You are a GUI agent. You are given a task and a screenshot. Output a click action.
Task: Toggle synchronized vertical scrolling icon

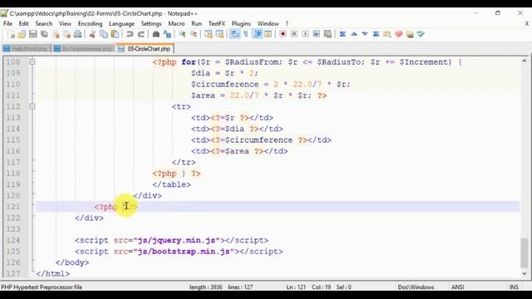[x=209, y=34]
